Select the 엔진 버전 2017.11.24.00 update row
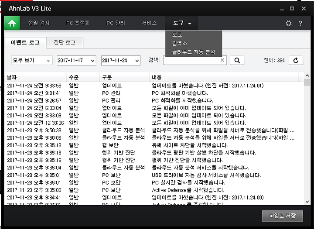 tap(154, 198)
